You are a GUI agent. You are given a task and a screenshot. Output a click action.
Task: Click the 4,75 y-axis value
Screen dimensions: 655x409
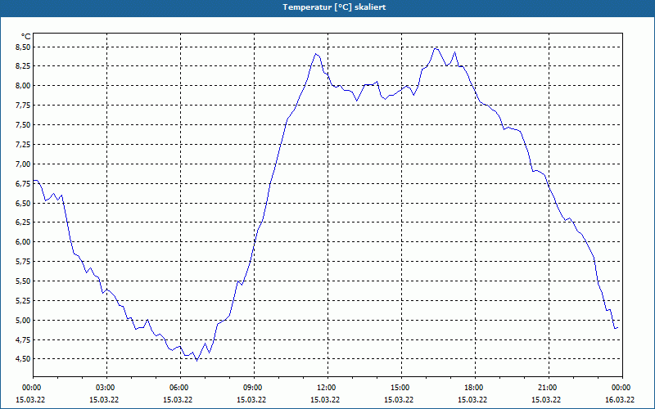(24, 339)
